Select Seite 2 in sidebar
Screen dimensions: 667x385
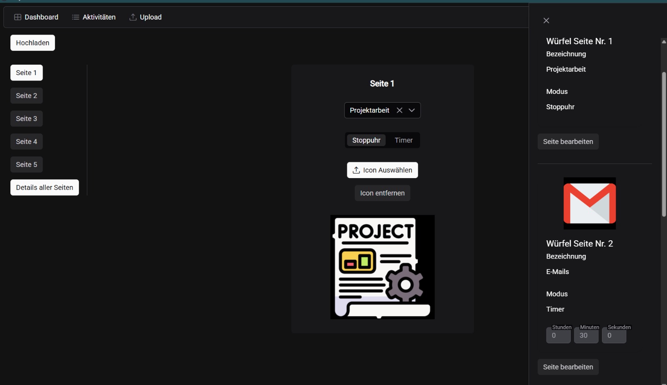pos(26,96)
